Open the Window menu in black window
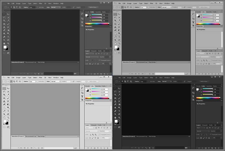225x151 pixels. (167, 78)
